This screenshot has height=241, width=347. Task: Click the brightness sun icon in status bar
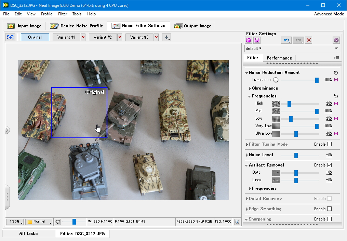click(x=58, y=222)
